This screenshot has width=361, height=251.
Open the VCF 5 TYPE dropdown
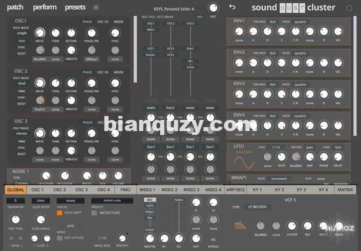click(257, 207)
